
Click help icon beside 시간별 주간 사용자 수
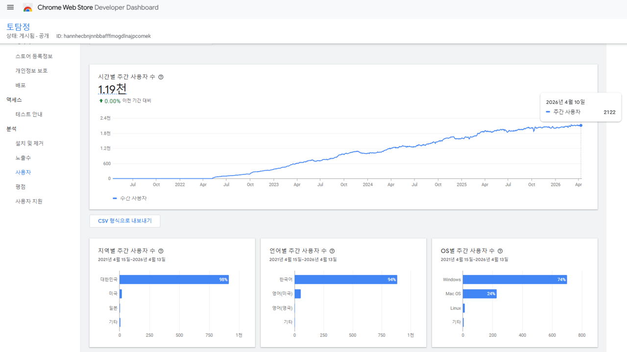(x=161, y=77)
